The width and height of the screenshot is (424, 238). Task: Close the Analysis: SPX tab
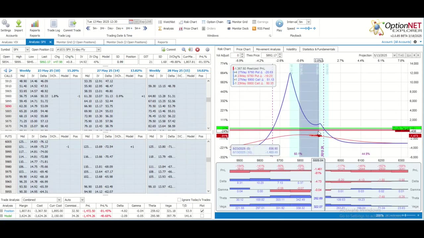pyautogui.click(x=50, y=42)
